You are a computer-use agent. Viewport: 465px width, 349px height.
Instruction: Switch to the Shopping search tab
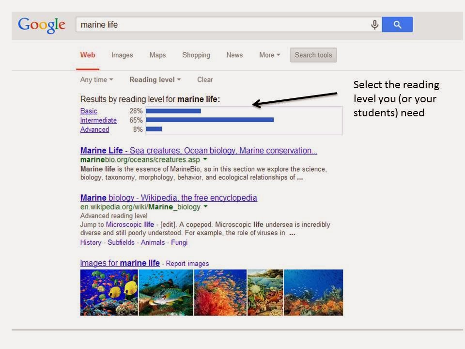pos(196,55)
